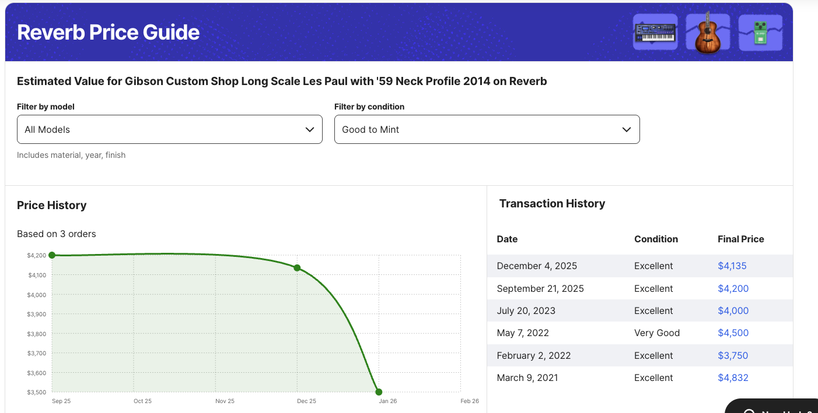Click the Jan 26 lowest data point
This screenshot has height=413, width=818.
coord(379,392)
